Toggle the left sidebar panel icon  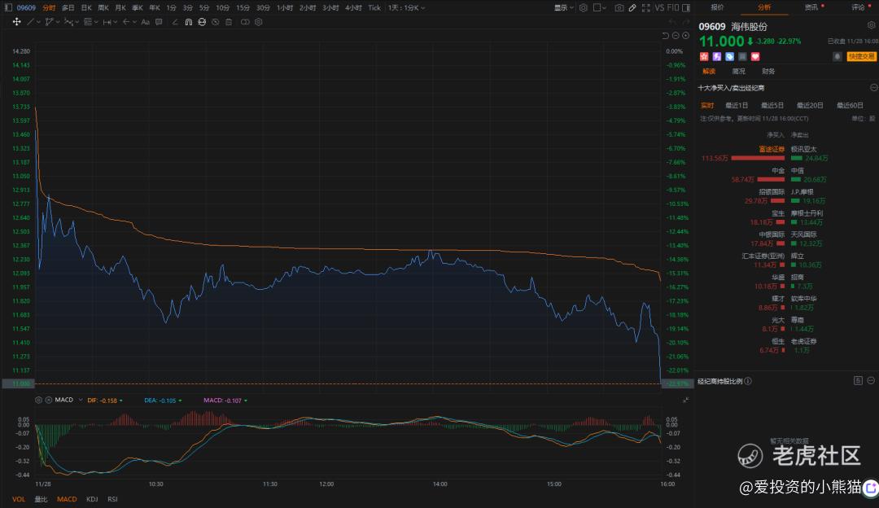(8, 7)
